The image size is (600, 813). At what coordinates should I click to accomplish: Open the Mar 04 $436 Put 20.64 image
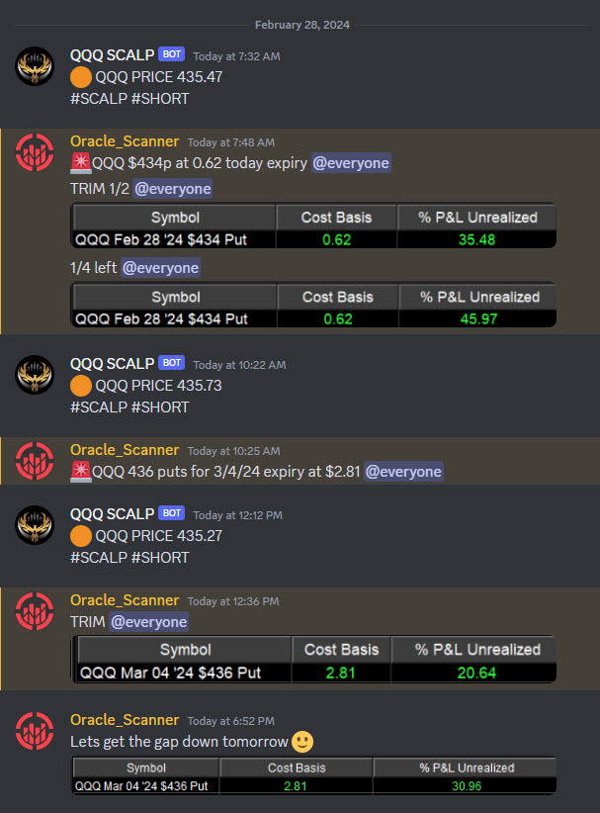click(313, 659)
